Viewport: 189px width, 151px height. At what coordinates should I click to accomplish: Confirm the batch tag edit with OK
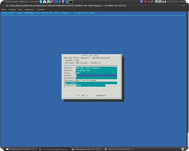[83, 95]
